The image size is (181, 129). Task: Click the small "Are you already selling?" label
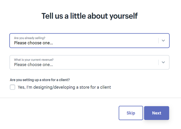(32, 38)
